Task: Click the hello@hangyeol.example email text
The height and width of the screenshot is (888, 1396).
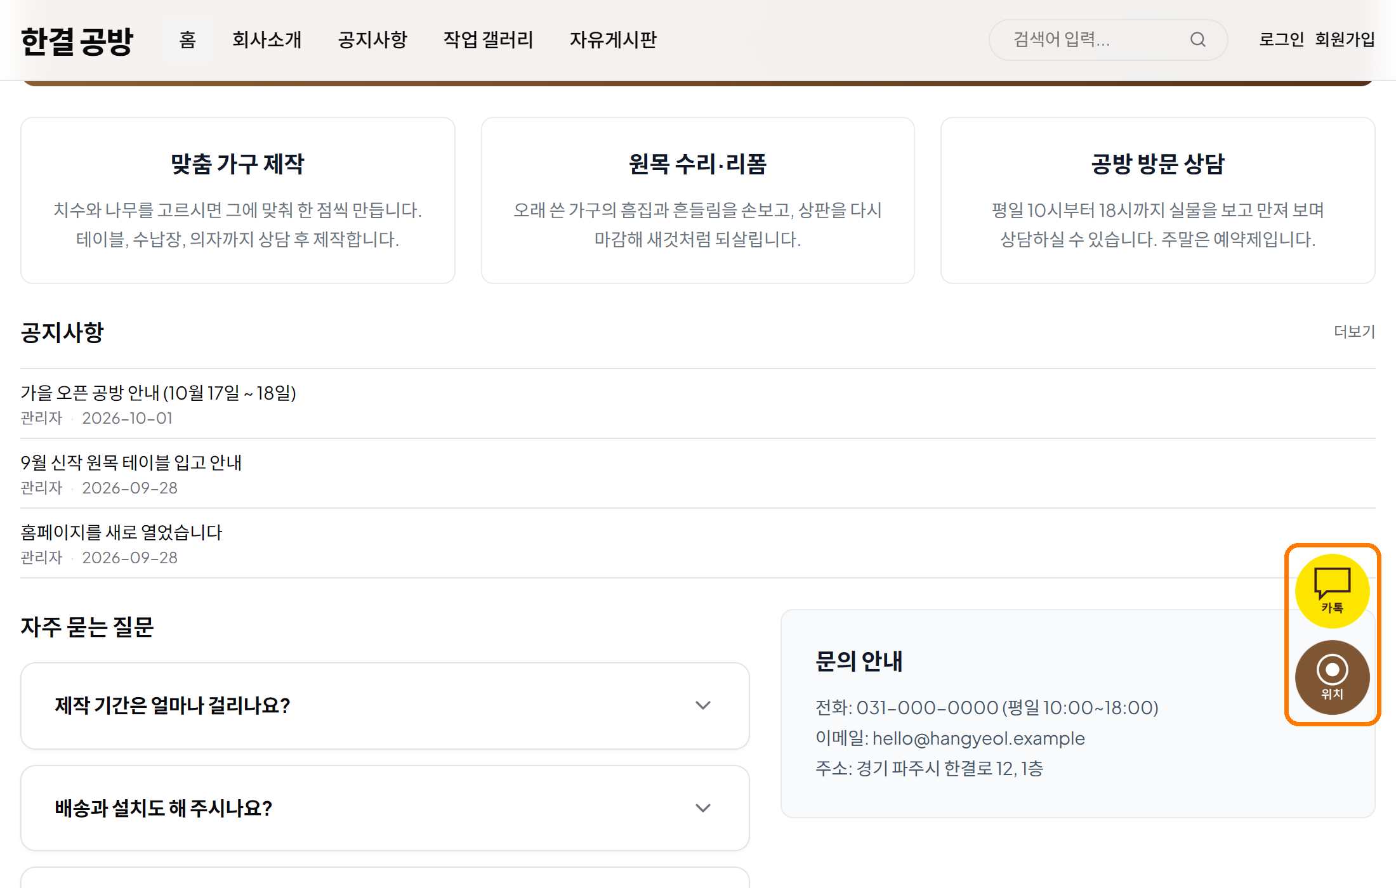Action: [x=978, y=738]
